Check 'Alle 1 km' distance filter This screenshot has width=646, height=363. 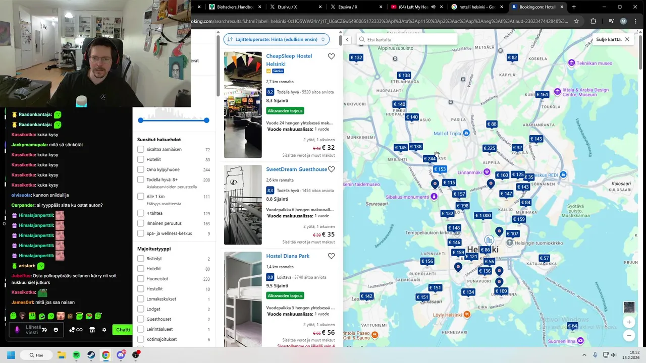pos(141,196)
